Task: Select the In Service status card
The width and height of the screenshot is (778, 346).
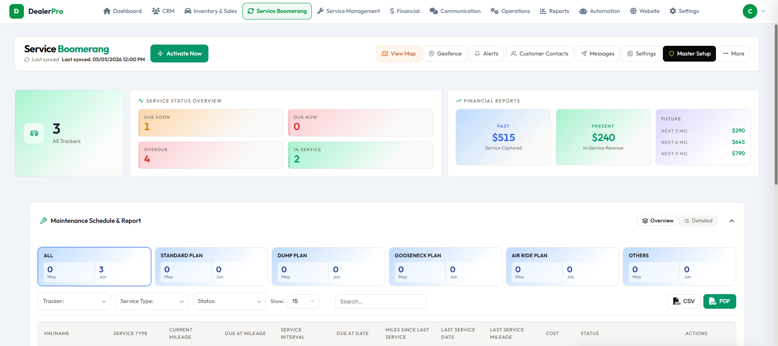Action: (360, 155)
